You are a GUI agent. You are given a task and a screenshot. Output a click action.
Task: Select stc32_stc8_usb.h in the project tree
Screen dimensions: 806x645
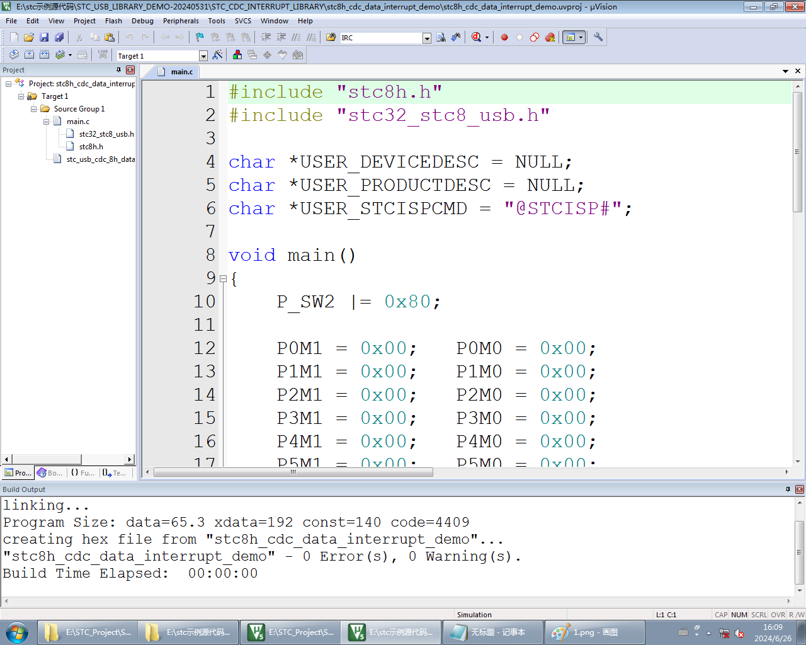(x=101, y=134)
